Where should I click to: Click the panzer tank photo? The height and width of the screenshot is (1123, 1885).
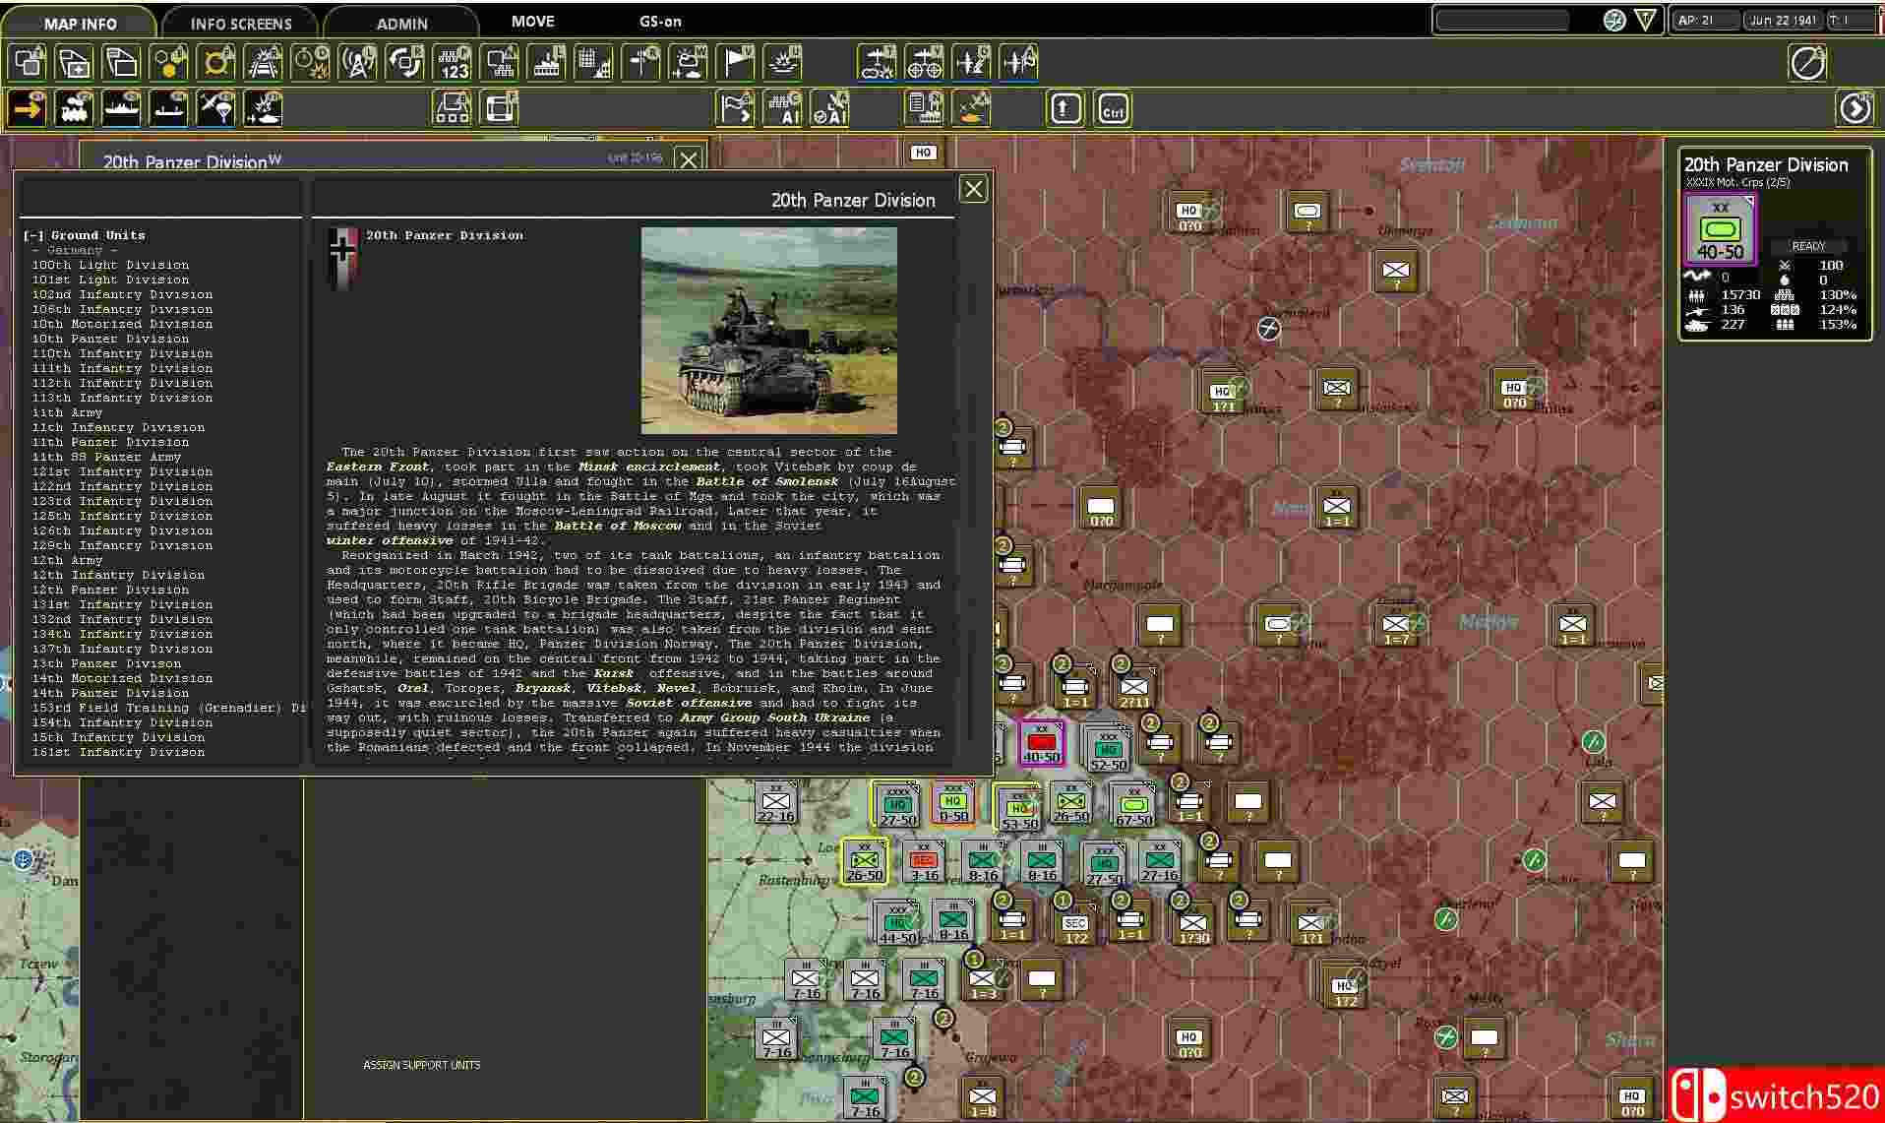[x=768, y=331]
